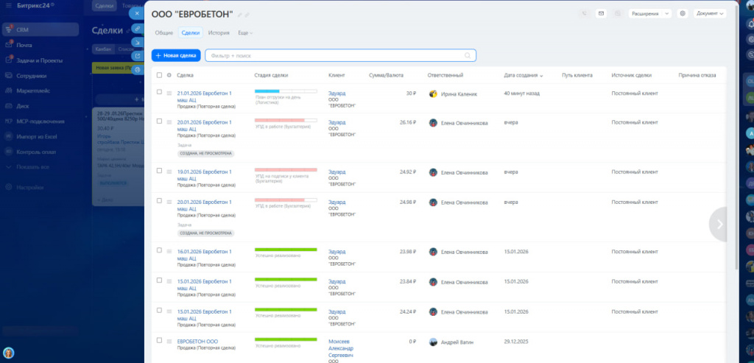Viewport: 754px width, 363px height.
Task: Open the ЕВРОБЕТОН ООО deal link
Action: (x=197, y=342)
